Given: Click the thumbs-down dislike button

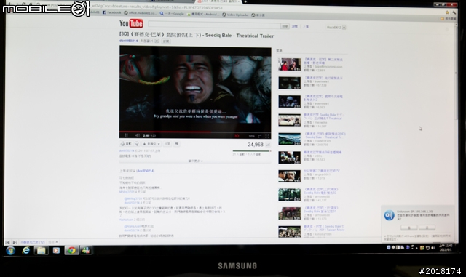Looking at the screenshot, I should pyautogui.click(x=137, y=144).
